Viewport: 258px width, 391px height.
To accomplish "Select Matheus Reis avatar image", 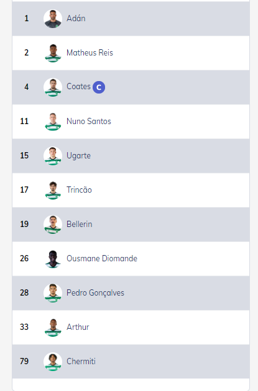I will click(53, 53).
